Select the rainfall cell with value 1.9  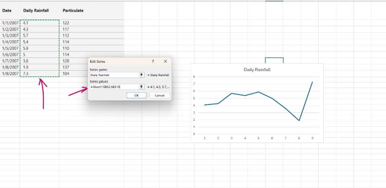coord(39,67)
